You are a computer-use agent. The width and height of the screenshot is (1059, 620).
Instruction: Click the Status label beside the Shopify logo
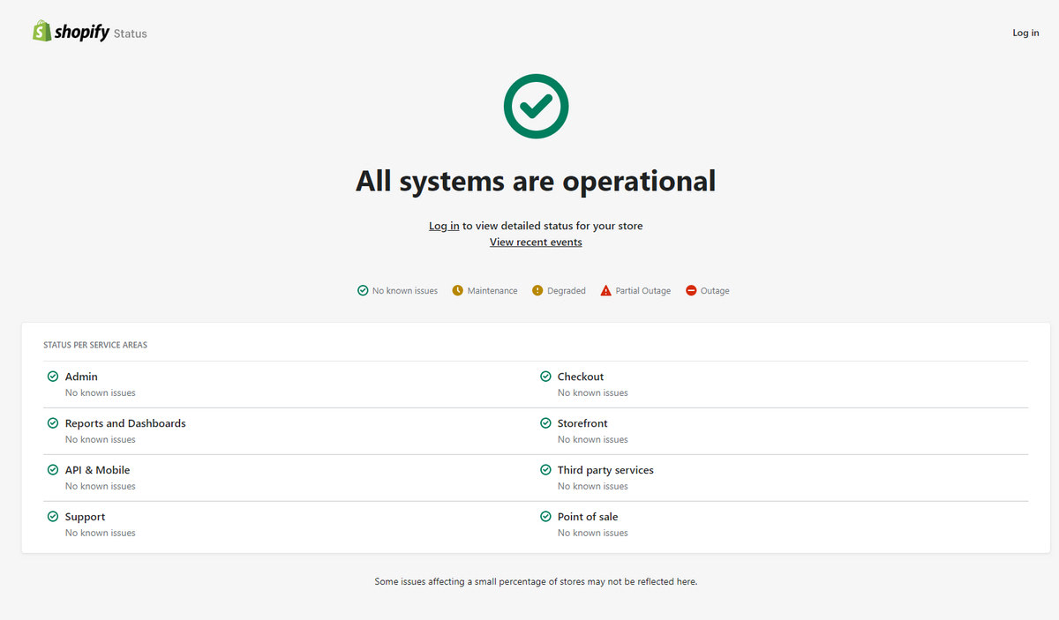[x=130, y=34]
